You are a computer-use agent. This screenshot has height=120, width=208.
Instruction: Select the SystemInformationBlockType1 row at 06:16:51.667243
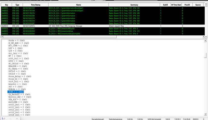click(103, 8)
